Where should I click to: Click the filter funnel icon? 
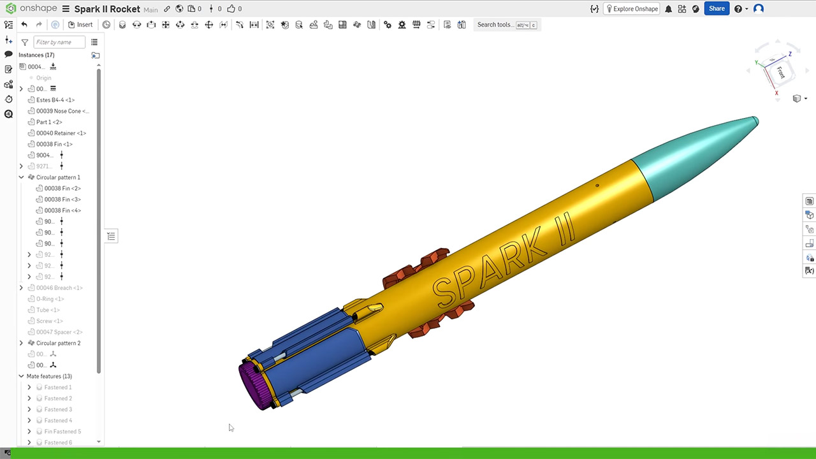pos(24,42)
